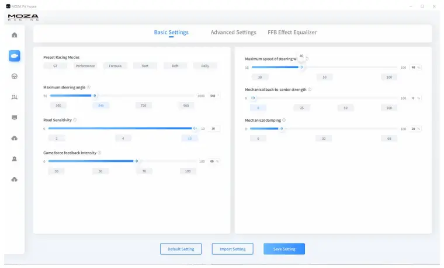Click the Maximum speed of steering wheel slider handle
Image resolution: width=444 pixels, height=268 pixels.
301,67
